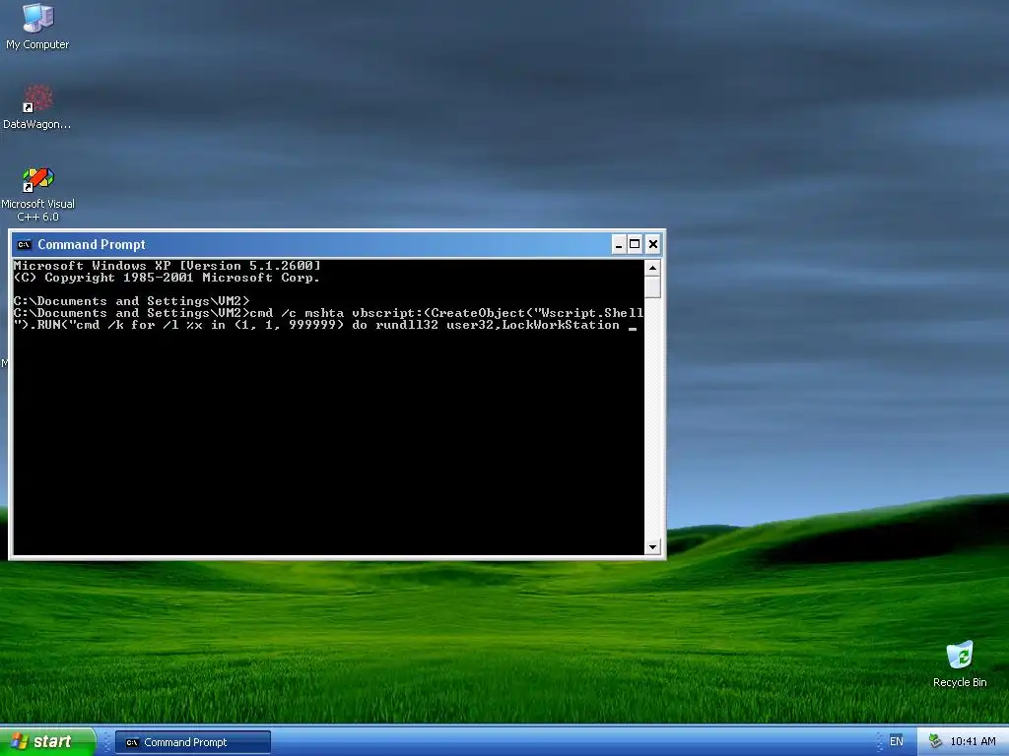1009x756 pixels.
Task: Click the Command Prompt scroll up arrow
Action: pos(652,268)
